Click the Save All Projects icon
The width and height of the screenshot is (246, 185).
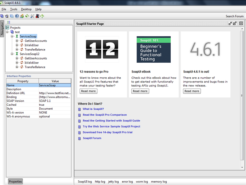click(x=12, y=16)
